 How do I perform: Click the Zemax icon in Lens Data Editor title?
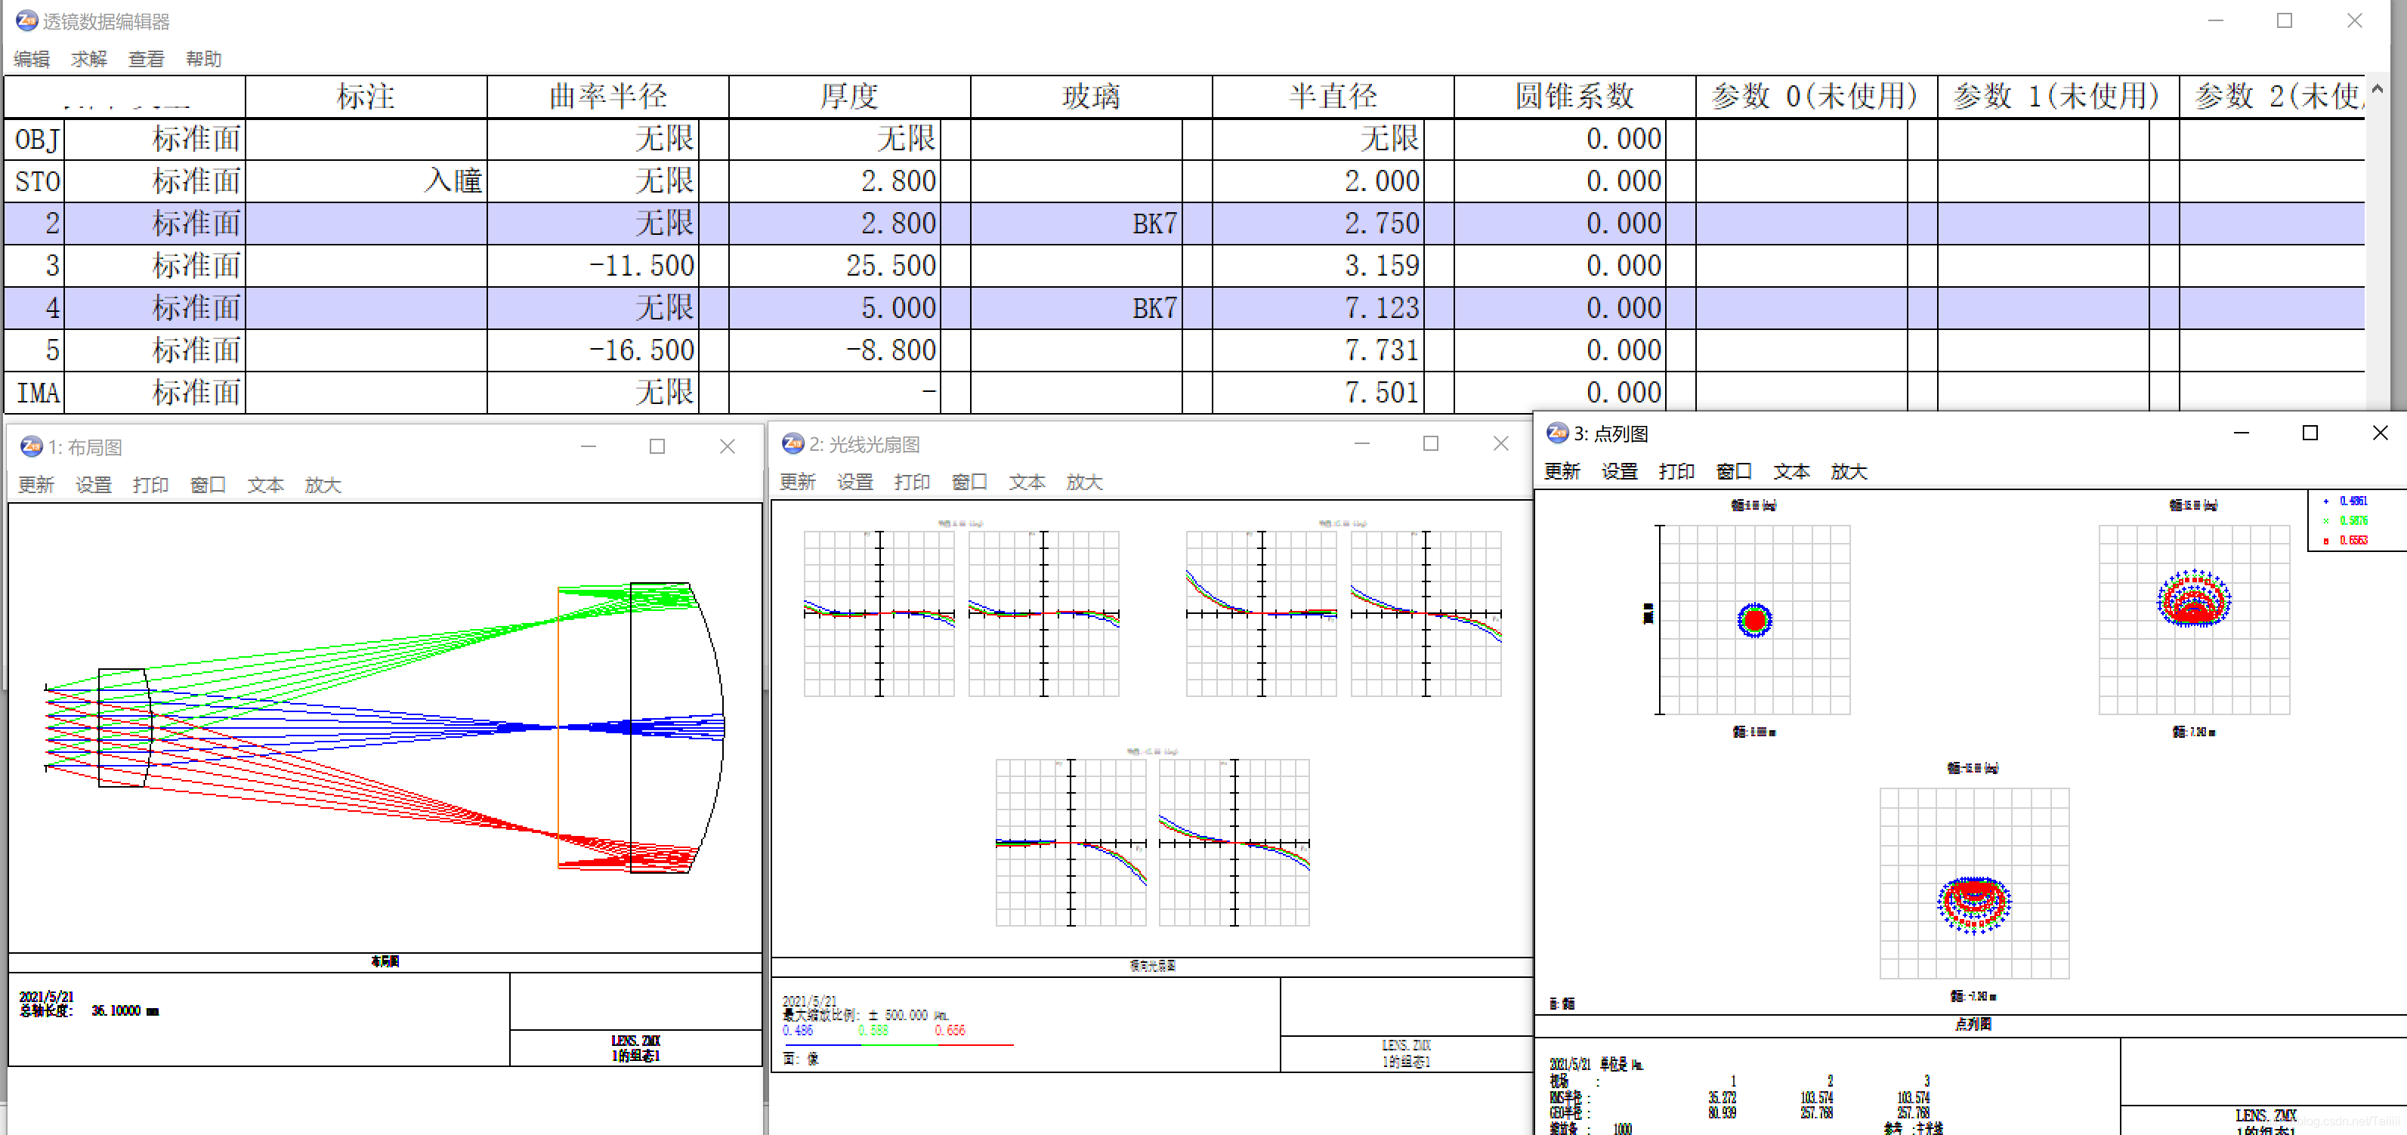pos(27,20)
